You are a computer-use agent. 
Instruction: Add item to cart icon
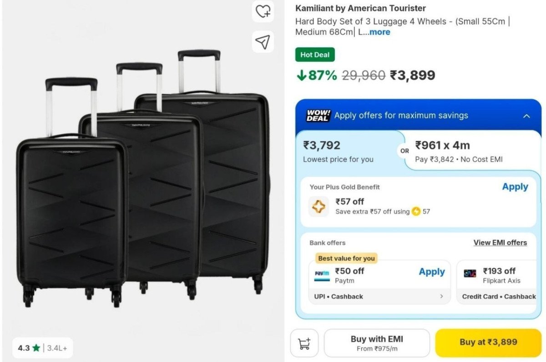[304, 343]
